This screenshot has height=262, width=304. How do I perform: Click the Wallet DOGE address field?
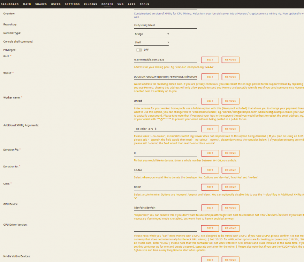165,77
